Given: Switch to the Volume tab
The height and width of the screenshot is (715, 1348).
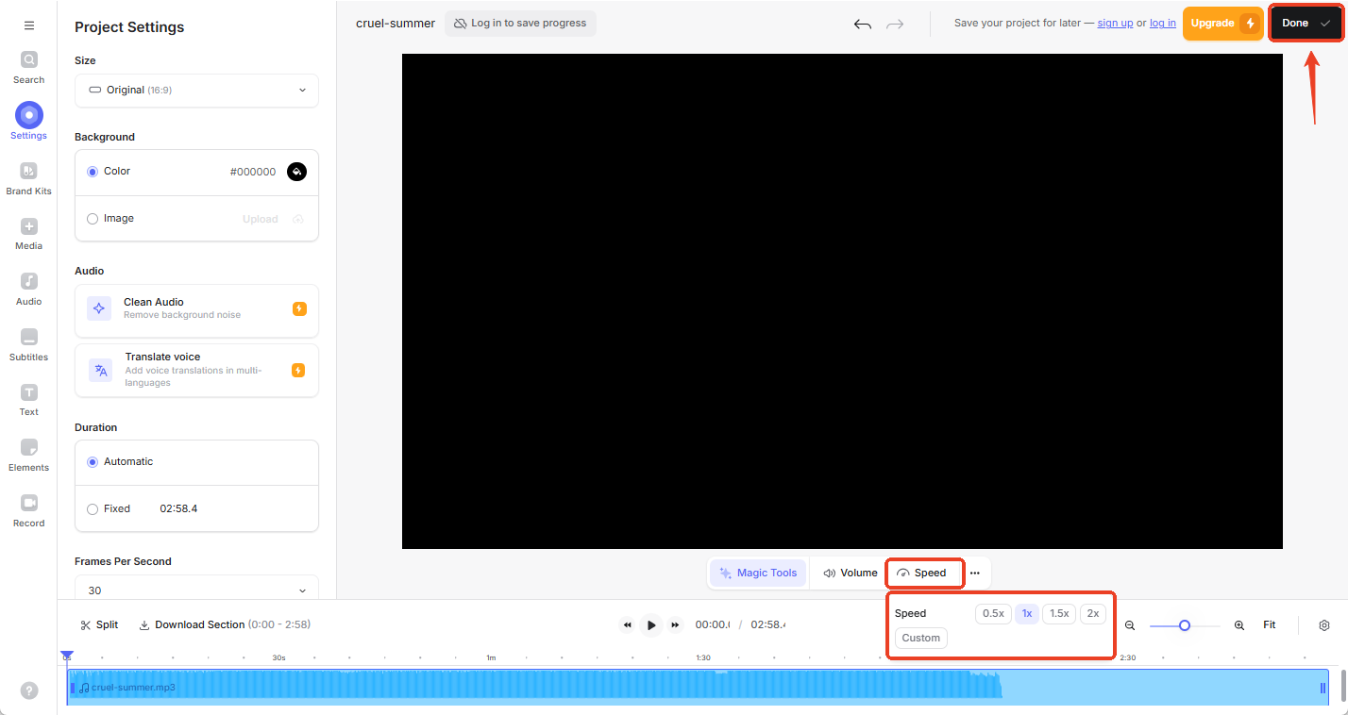Looking at the screenshot, I should coord(850,574).
